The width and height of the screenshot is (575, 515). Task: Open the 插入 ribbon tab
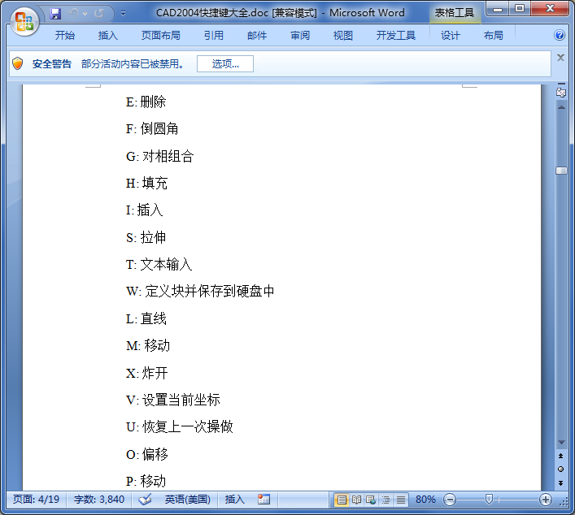click(108, 36)
